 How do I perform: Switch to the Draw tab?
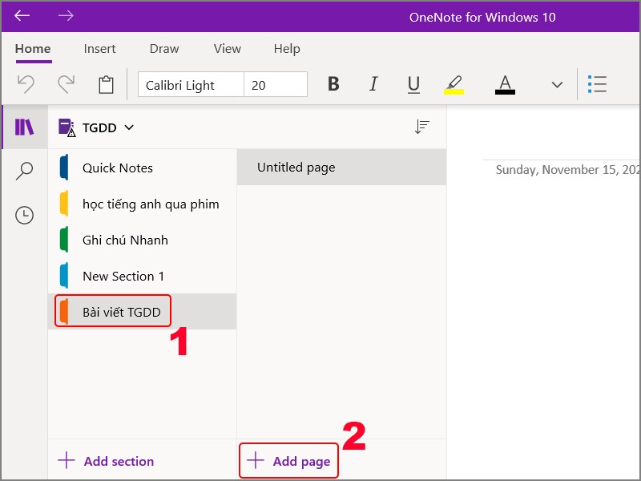[x=164, y=49]
